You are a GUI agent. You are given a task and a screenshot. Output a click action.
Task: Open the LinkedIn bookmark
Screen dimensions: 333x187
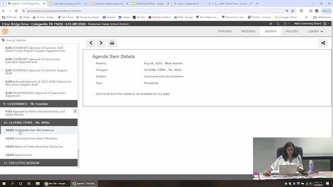[124, 17]
